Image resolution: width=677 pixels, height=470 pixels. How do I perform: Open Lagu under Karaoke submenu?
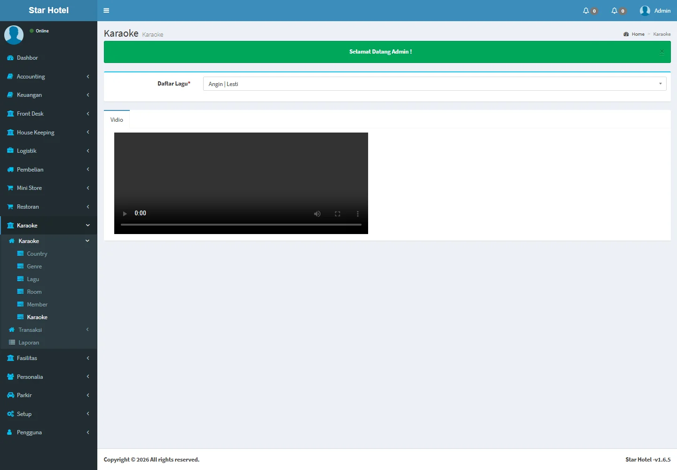point(33,279)
